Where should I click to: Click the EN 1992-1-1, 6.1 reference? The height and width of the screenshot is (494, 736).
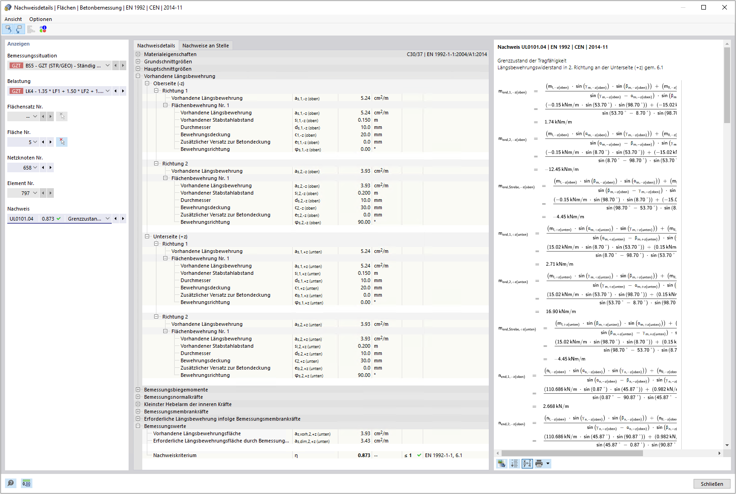[443, 455]
